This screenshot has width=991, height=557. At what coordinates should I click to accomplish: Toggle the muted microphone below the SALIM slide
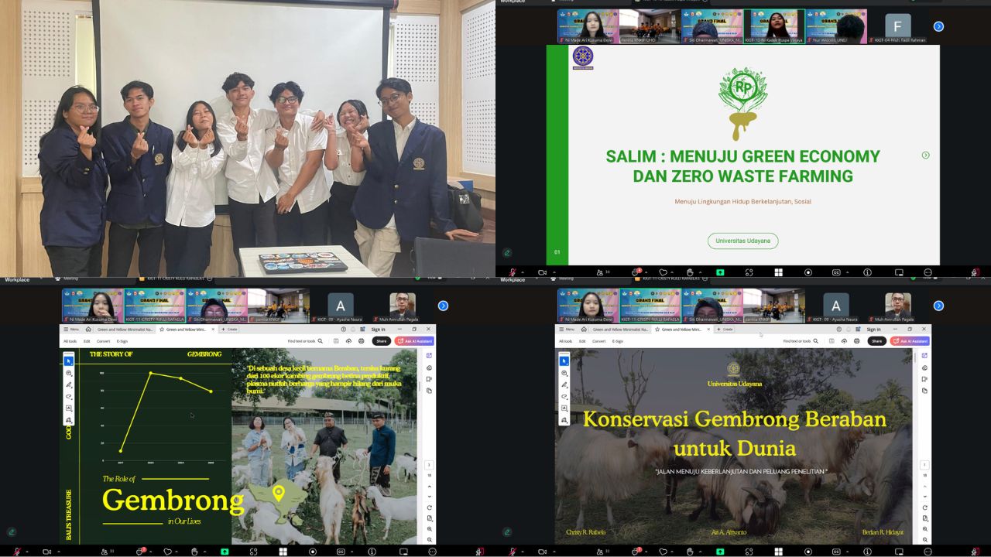click(x=513, y=272)
